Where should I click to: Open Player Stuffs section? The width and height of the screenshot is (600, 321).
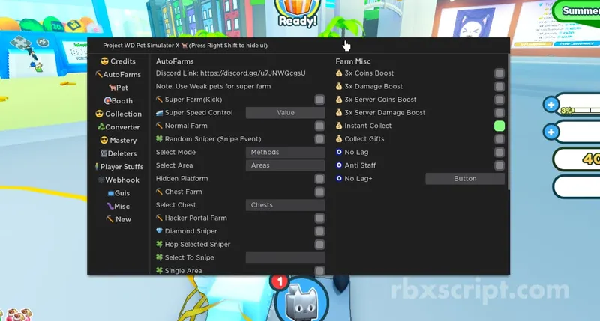[x=119, y=166]
